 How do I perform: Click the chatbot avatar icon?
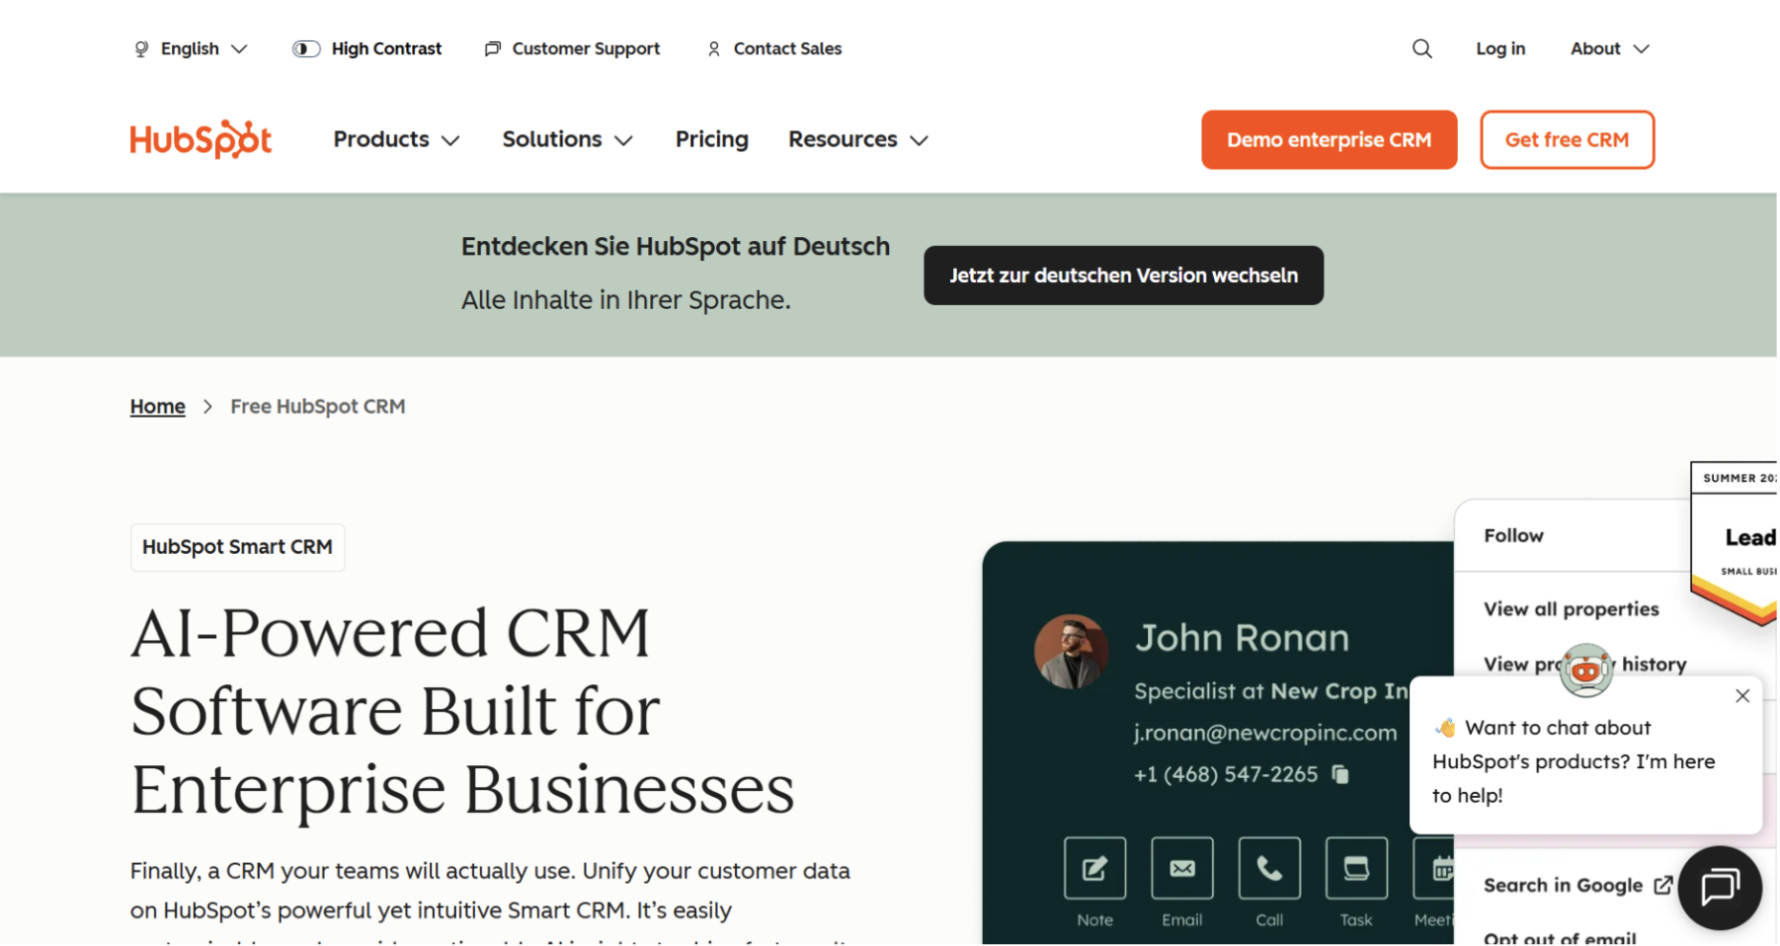pyautogui.click(x=1585, y=670)
